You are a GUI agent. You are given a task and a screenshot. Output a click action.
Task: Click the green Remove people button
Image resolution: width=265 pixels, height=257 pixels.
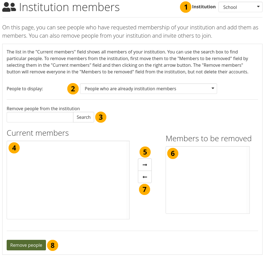click(26, 245)
